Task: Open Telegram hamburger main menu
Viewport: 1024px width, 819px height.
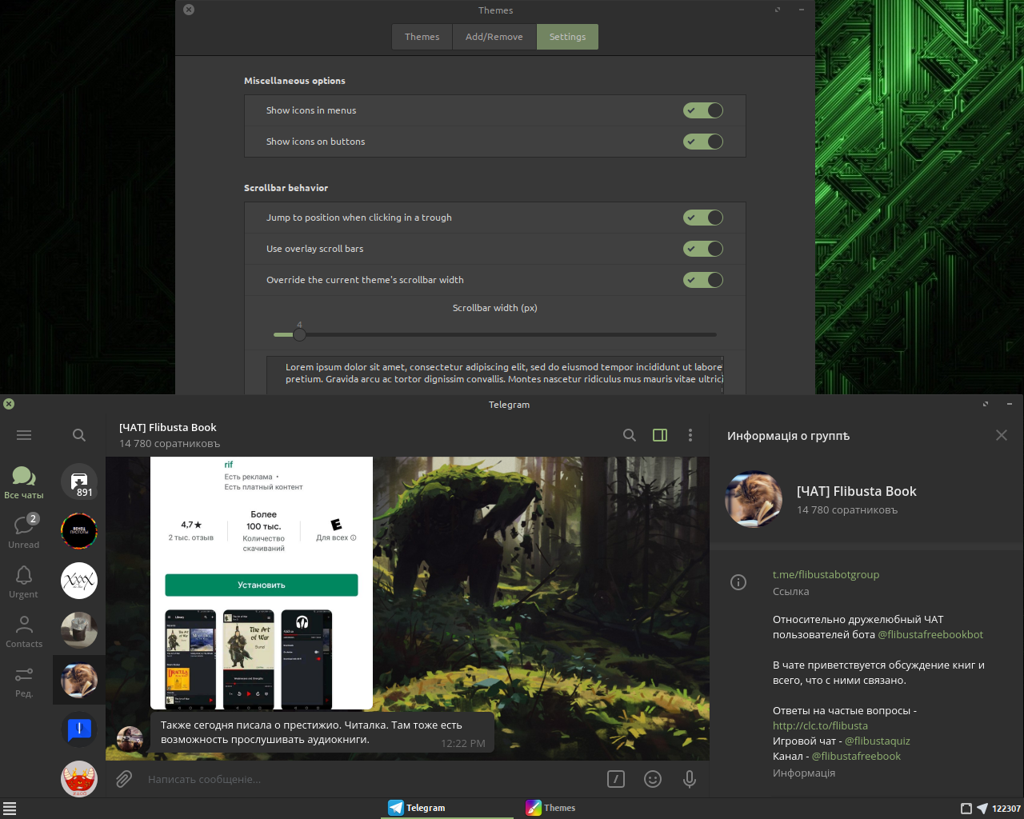Action: pyautogui.click(x=24, y=435)
